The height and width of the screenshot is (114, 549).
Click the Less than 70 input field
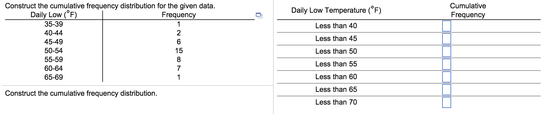[446, 102]
